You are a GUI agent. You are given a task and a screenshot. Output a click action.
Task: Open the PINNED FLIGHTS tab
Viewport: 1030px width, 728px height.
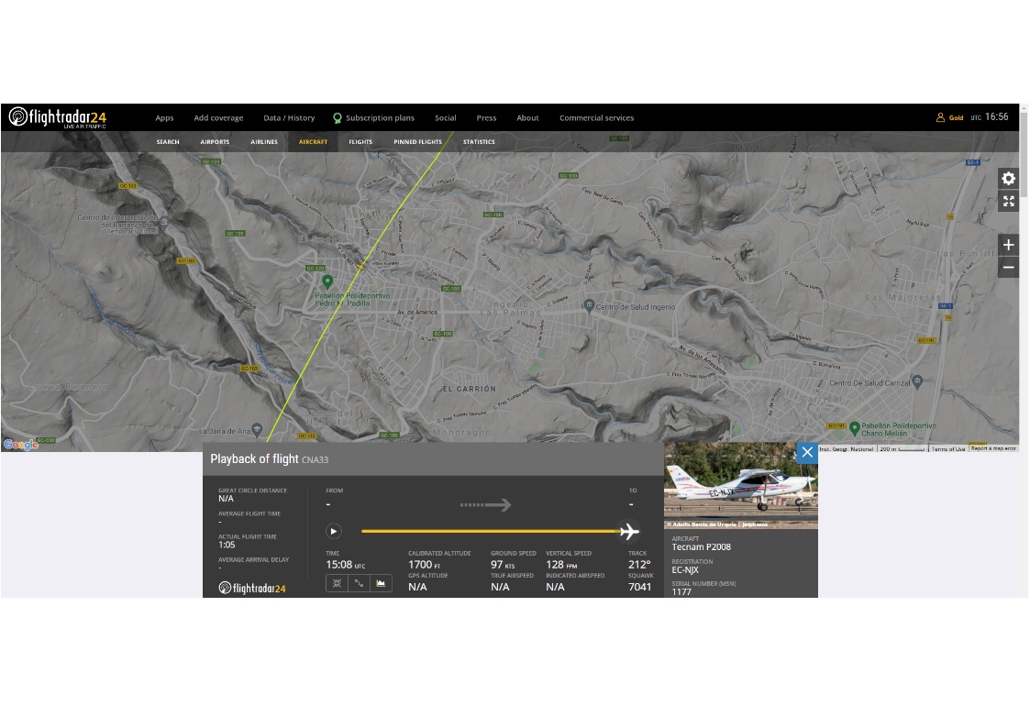418,142
